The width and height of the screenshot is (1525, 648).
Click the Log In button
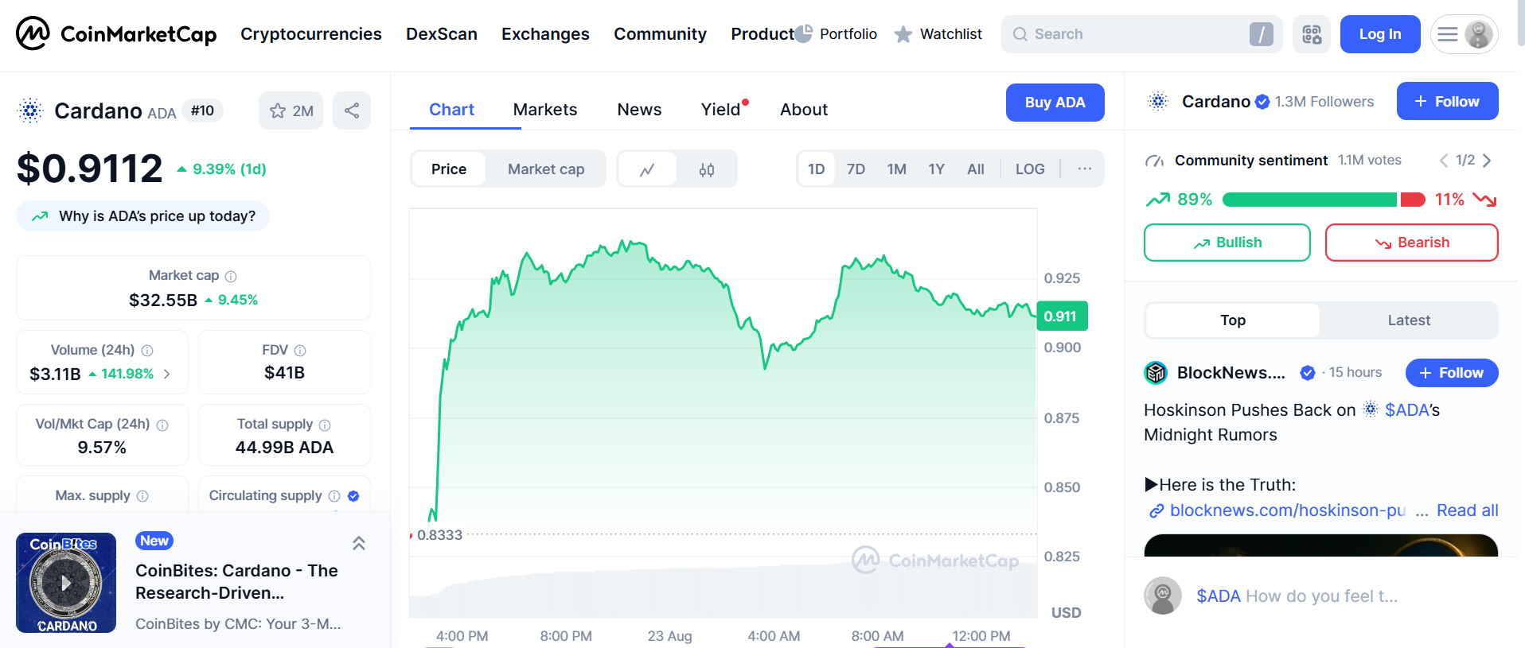coord(1380,34)
